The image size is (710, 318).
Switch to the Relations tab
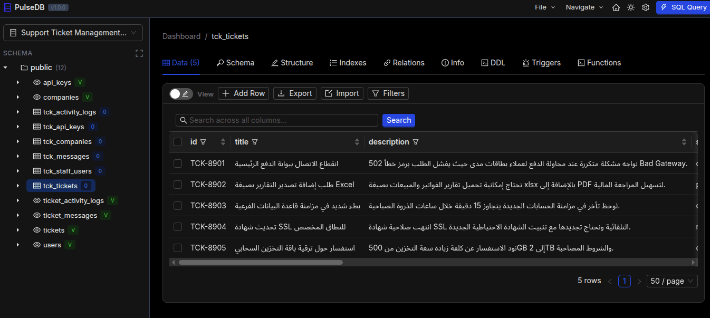click(404, 63)
